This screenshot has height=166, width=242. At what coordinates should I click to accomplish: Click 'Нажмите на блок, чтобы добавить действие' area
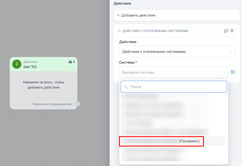pyautogui.click(x=44, y=85)
